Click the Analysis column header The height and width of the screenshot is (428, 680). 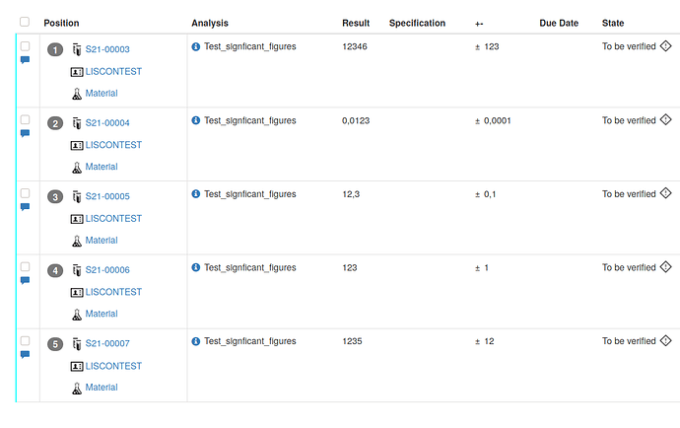tap(210, 23)
